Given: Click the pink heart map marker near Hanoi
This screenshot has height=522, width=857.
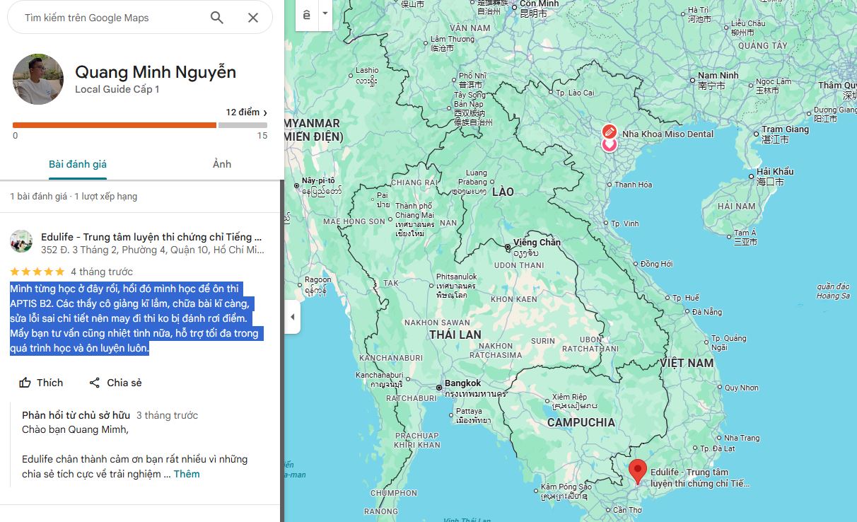Looking at the screenshot, I should pos(610,144).
